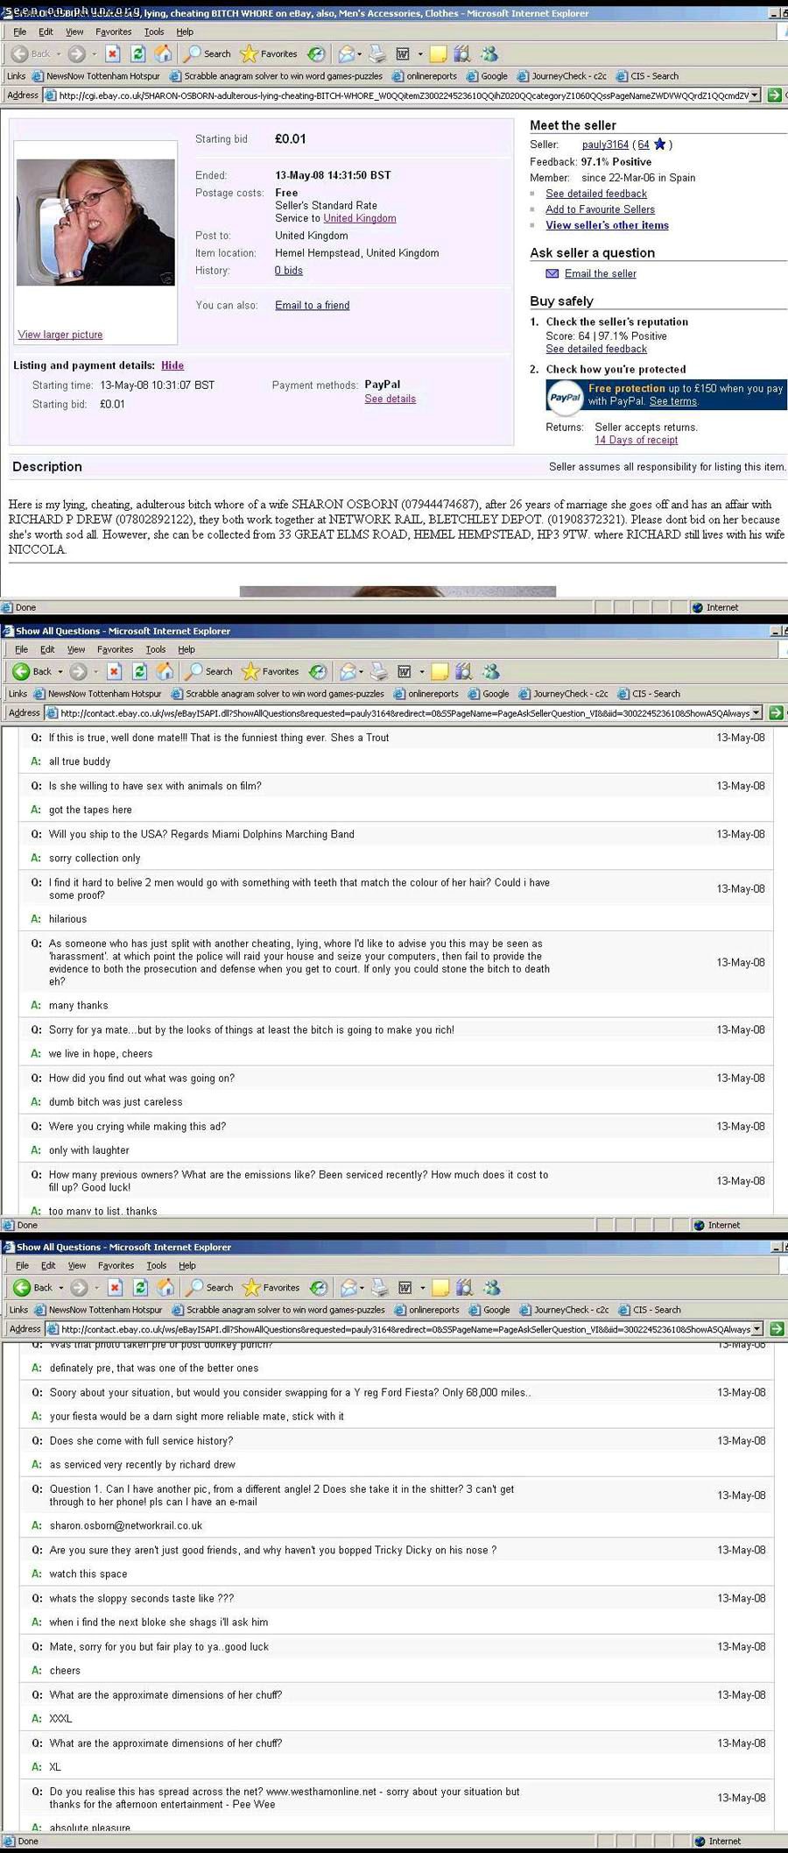
Task: Click the Stop icon in eBay listing window
Action: 113,53
